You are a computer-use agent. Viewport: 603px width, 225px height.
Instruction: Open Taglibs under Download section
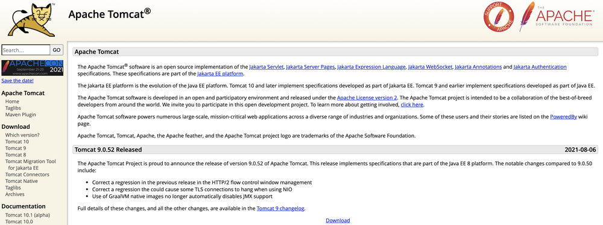point(13,188)
